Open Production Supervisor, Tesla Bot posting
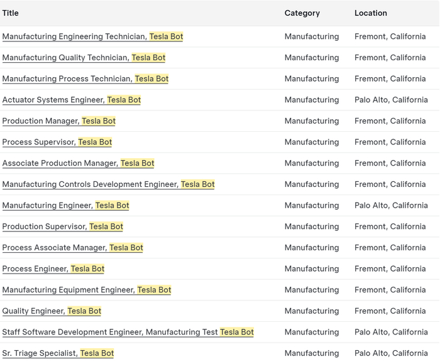 63,226
